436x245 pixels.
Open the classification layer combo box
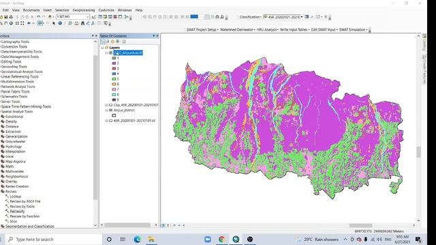pyautogui.click(x=283, y=17)
